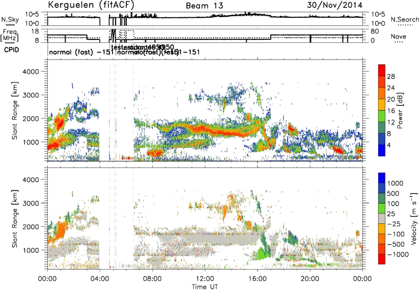The height and width of the screenshot is (290, 419).
Task: Click the "Freq. [MHz]" label
Action: tap(9, 35)
